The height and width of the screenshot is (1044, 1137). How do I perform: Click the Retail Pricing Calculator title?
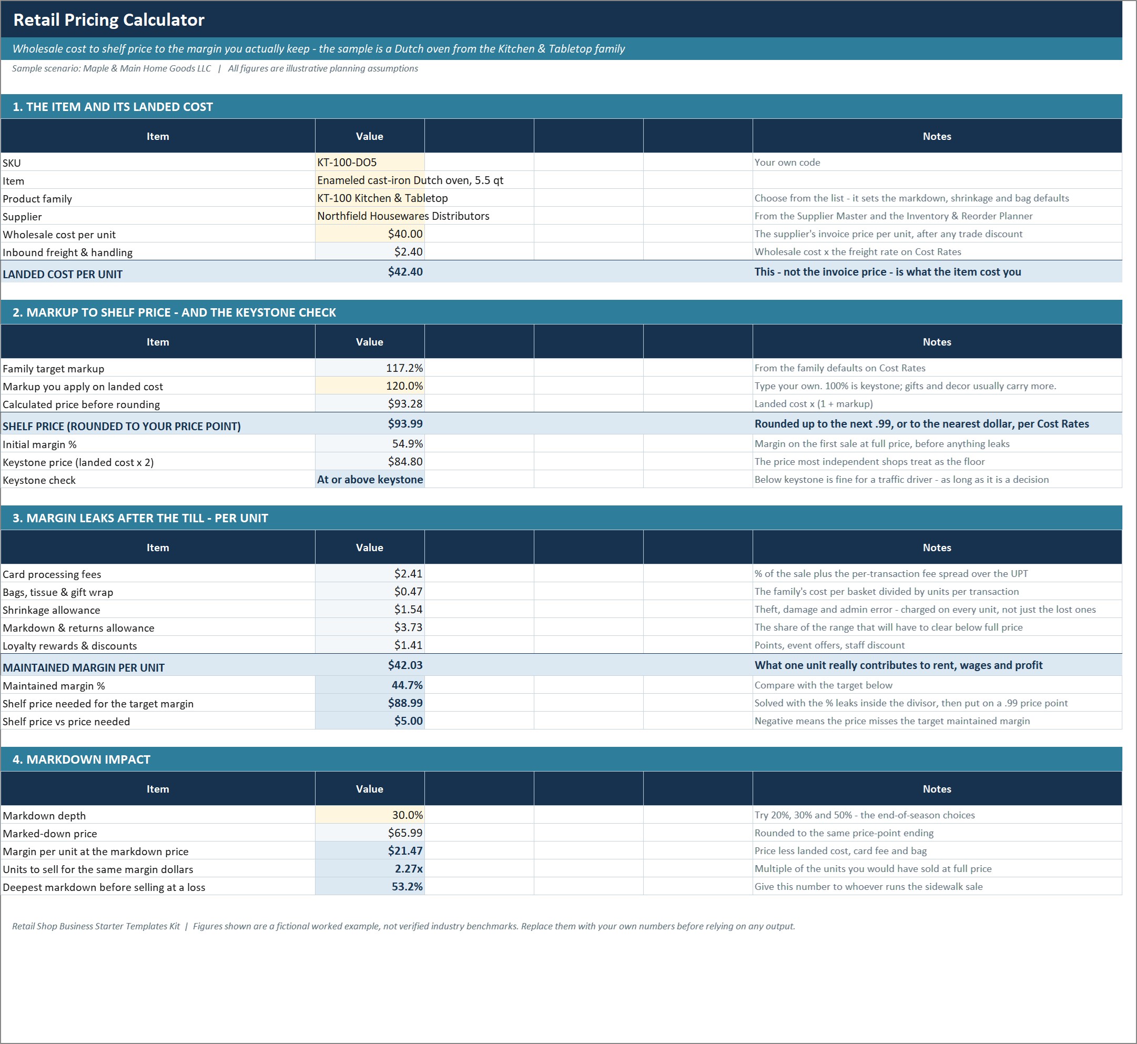[x=108, y=20]
